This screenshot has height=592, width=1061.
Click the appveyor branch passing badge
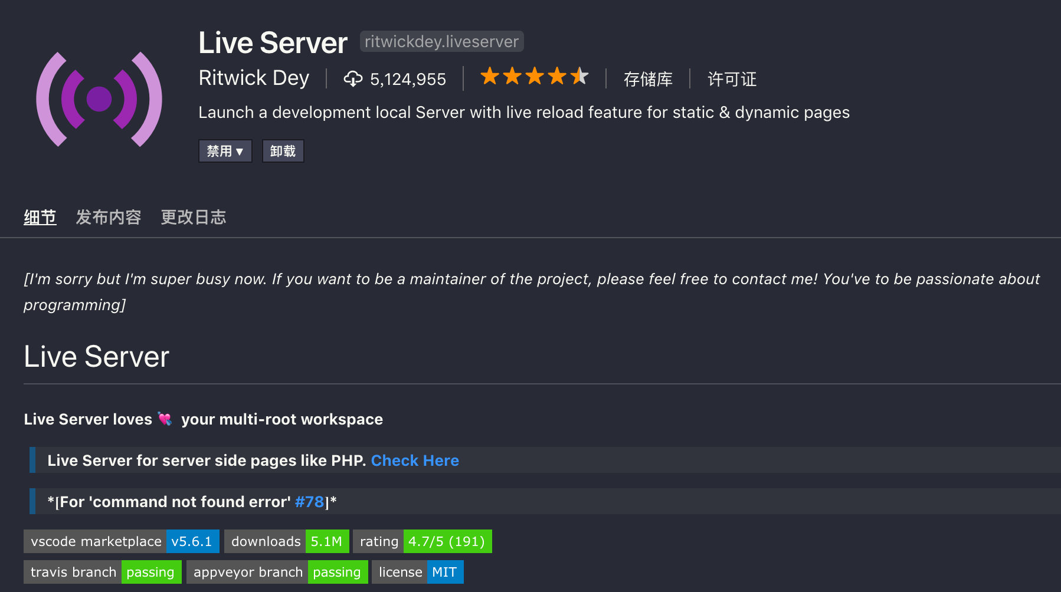coord(277,572)
